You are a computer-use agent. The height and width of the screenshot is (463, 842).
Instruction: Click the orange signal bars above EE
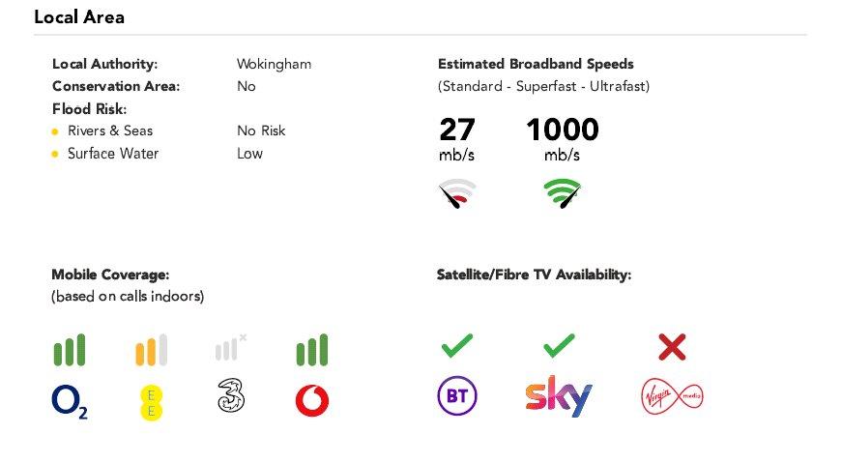151,350
